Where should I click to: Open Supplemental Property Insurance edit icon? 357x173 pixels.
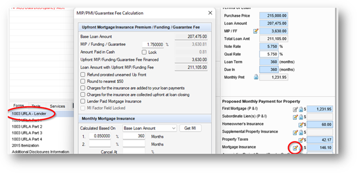click(295, 132)
